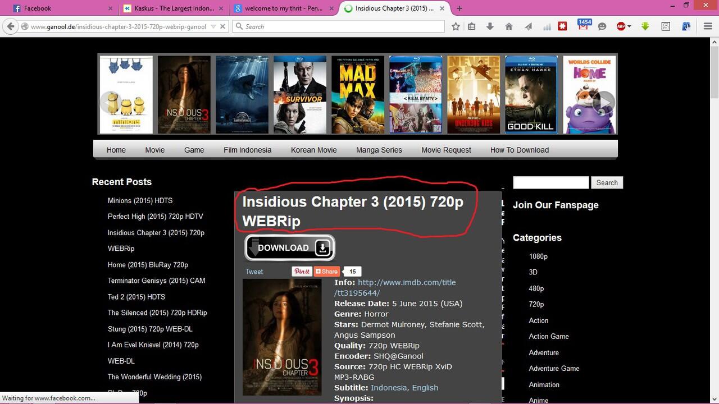This screenshot has height=404, width=719.
Task: Open the Game menu item
Action: pos(194,150)
